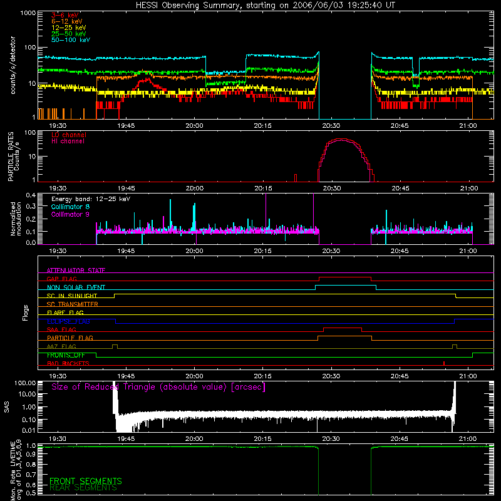Screen dimensions: 501x501
Task: Click the REAR SEGMENTS legend label
Action: tap(83, 488)
